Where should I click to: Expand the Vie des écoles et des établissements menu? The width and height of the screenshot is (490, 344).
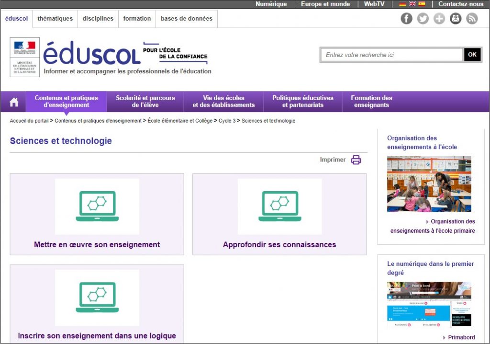[x=223, y=101]
